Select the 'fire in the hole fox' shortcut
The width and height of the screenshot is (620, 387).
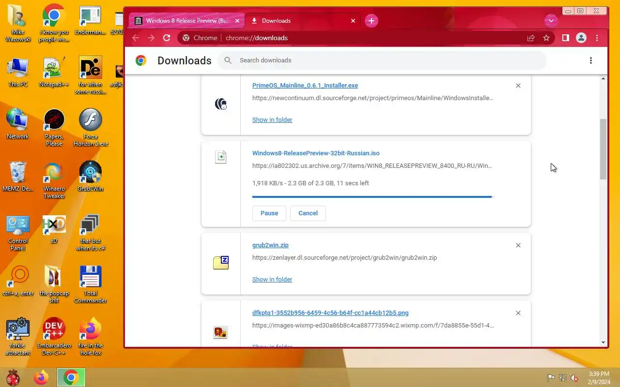(91, 337)
